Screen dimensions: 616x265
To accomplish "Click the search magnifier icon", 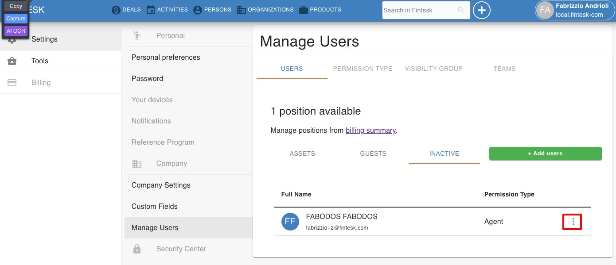I will [x=461, y=10].
